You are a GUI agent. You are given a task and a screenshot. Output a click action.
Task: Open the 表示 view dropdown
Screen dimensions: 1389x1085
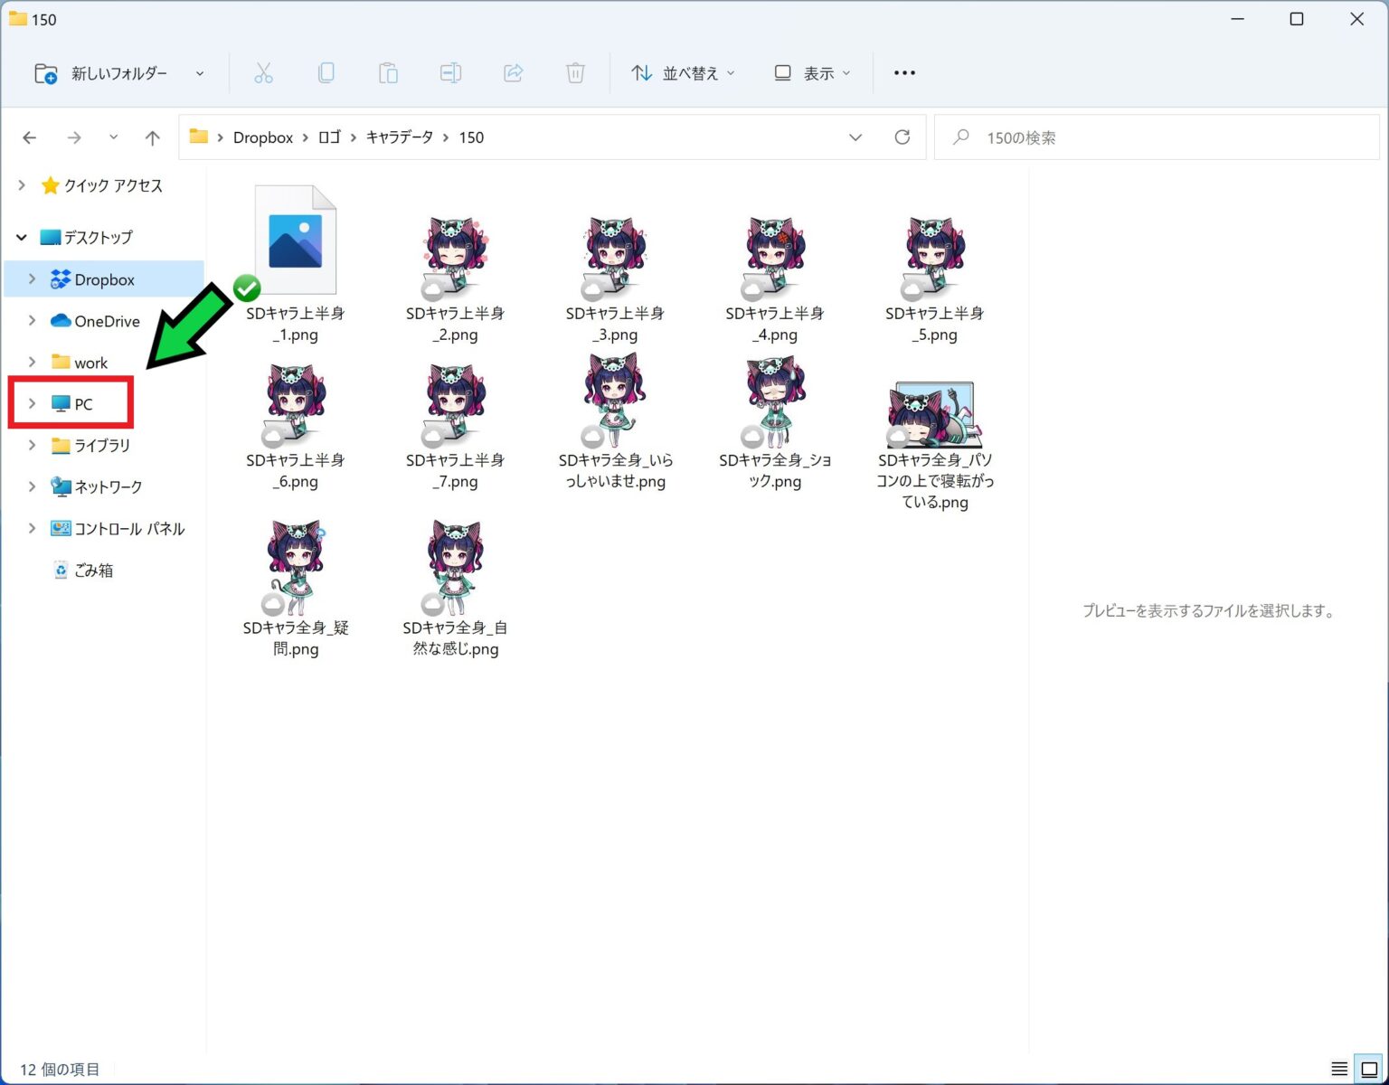pos(812,73)
